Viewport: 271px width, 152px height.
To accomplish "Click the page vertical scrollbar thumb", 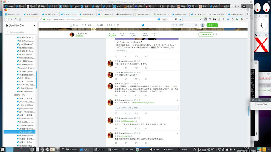I will point(249,111).
